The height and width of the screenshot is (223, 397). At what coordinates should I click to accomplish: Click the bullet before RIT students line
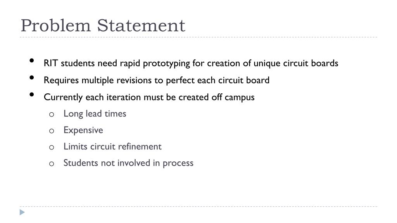(x=32, y=60)
